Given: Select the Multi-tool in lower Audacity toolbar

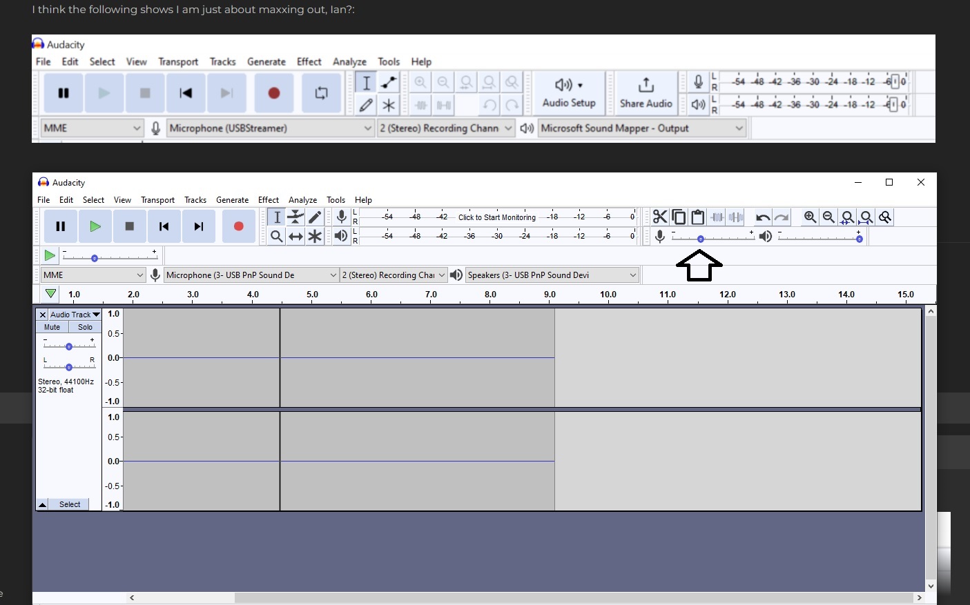Looking at the screenshot, I should pyautogui.click(x=315, y=237).
